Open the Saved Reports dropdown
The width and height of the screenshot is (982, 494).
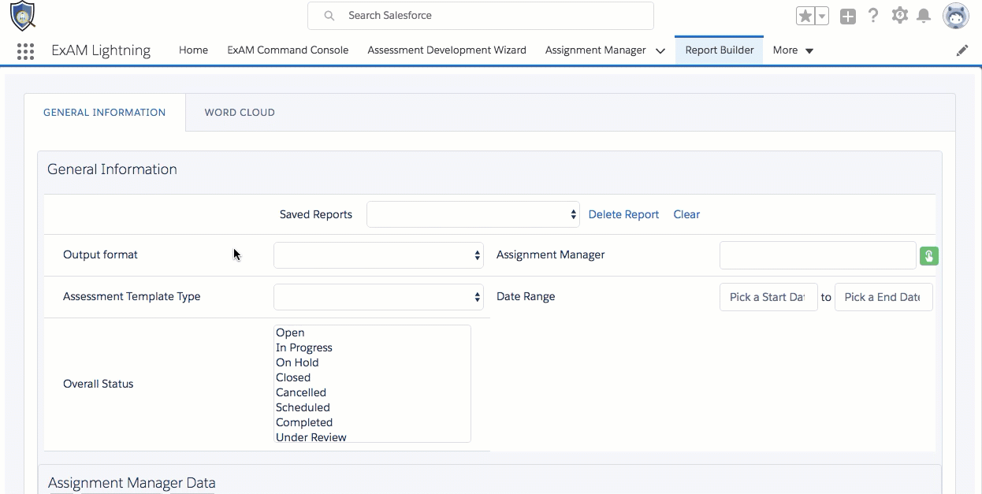(473, 214)
